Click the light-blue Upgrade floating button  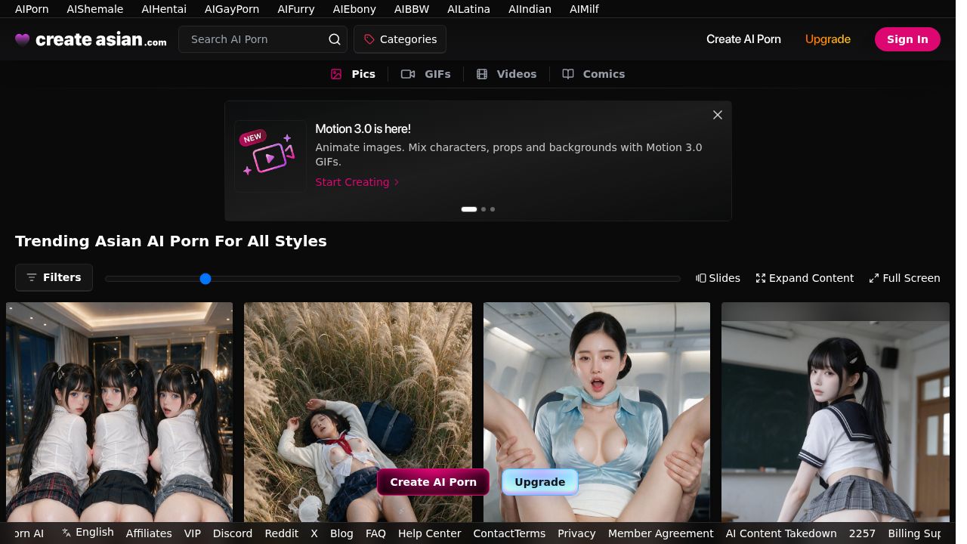pyautogui.click(x=540, y=482)
